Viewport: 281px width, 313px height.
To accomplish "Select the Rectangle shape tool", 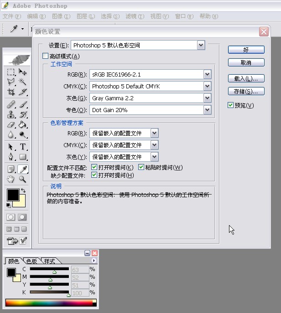I will (23, 157).
